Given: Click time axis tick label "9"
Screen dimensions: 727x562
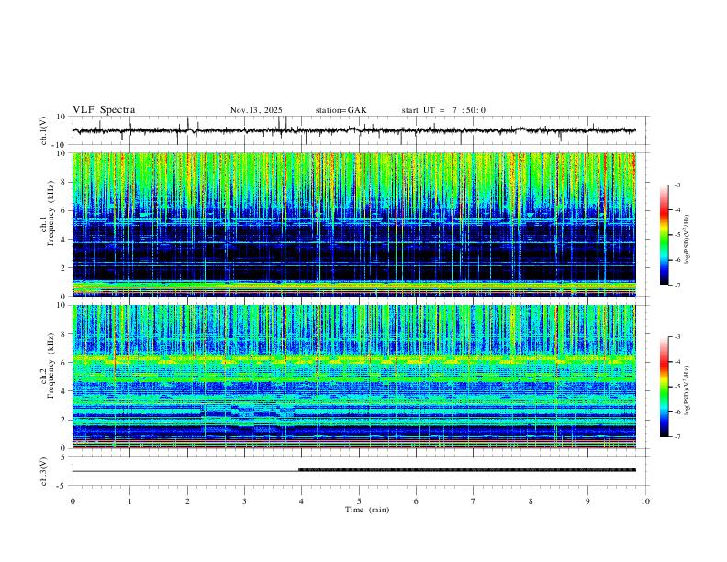Looking at the screenshot, I should coord(587,501).
